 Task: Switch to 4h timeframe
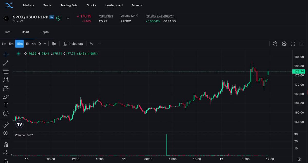point(34,44)
